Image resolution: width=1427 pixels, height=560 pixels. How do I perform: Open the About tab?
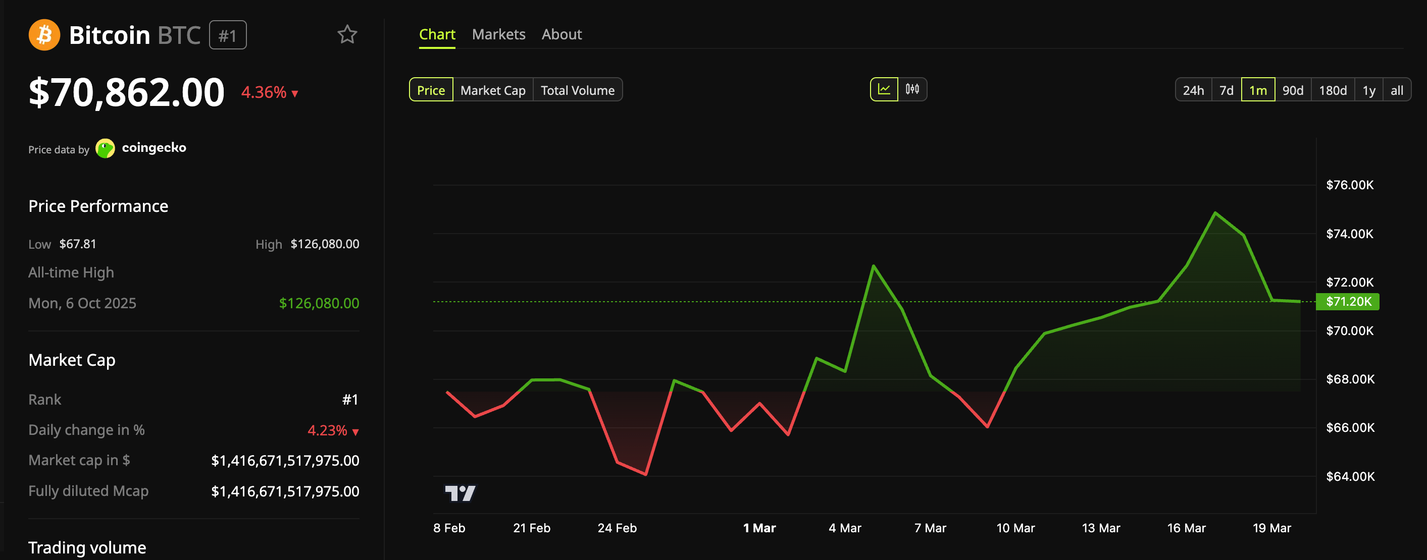(x=561, y=34)
